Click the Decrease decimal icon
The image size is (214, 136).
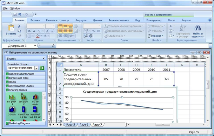point(91,36)
